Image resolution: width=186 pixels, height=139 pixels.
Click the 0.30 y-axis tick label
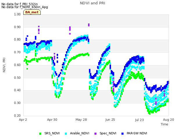(x=17, y=103)
